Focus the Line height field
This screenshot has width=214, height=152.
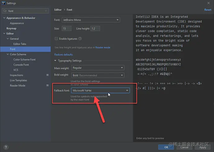[x=95, y=28]
